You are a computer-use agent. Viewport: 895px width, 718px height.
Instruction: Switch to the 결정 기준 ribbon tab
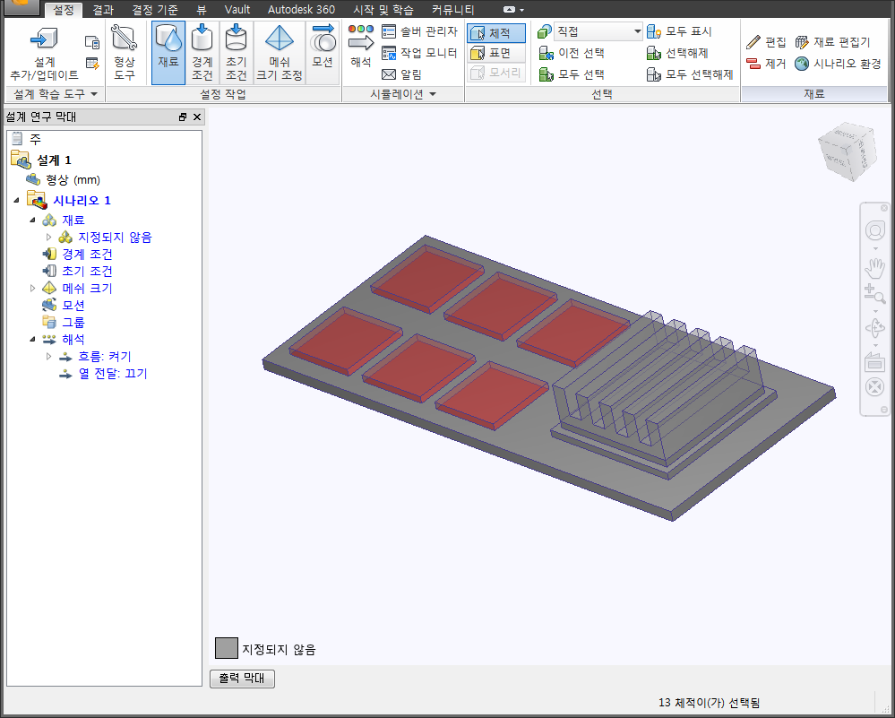tap(155, 10)
